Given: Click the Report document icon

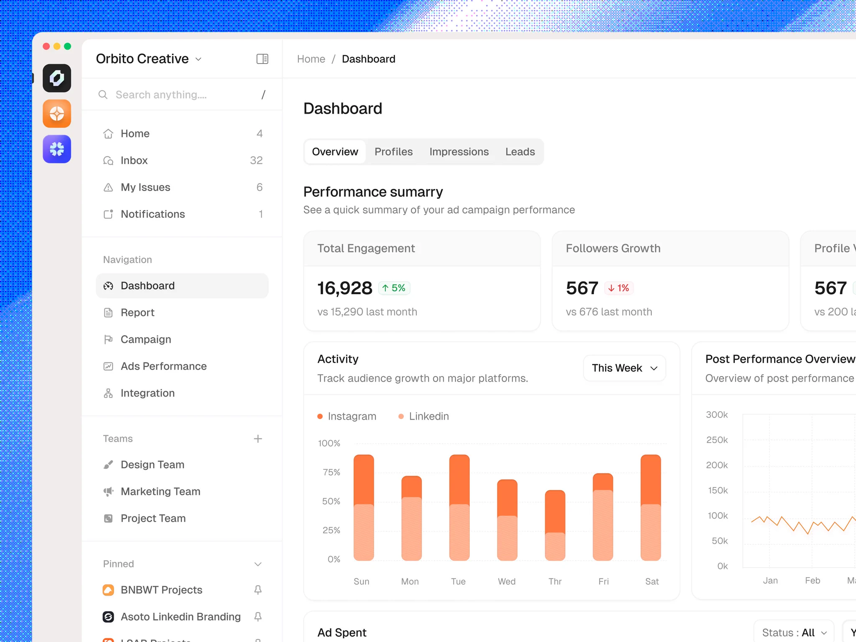Looking at the screenshot, I should click(108, 313).
